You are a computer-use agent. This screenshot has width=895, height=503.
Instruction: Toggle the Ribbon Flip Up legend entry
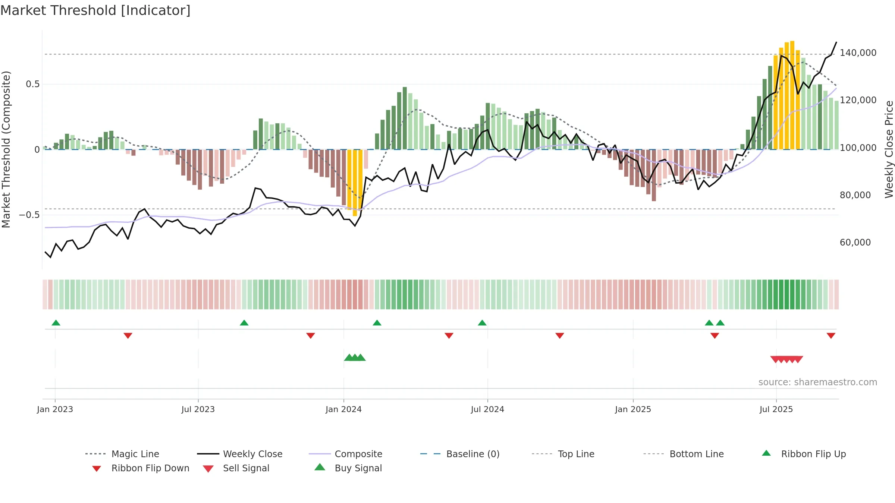point(804,454)
